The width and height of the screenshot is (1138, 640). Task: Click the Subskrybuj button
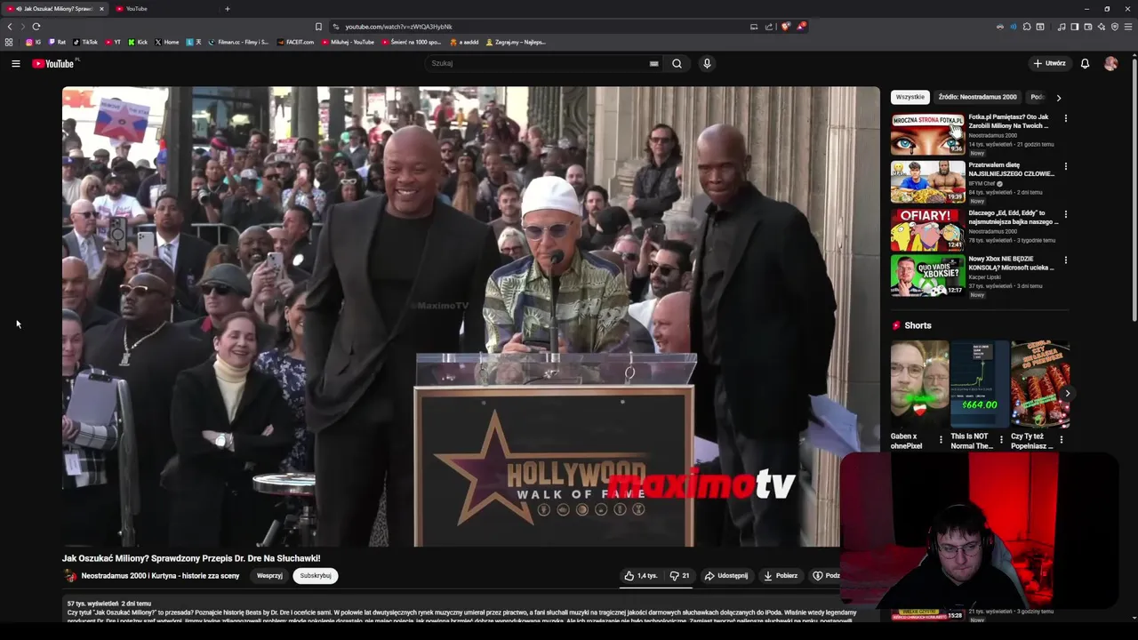click(x=316, y=576)
